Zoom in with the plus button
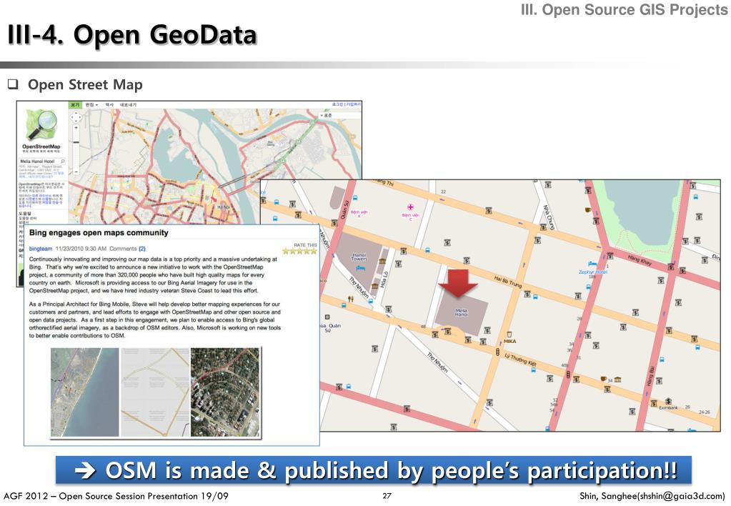The height and width of the screenshot is (506, 731). [76, 127]
